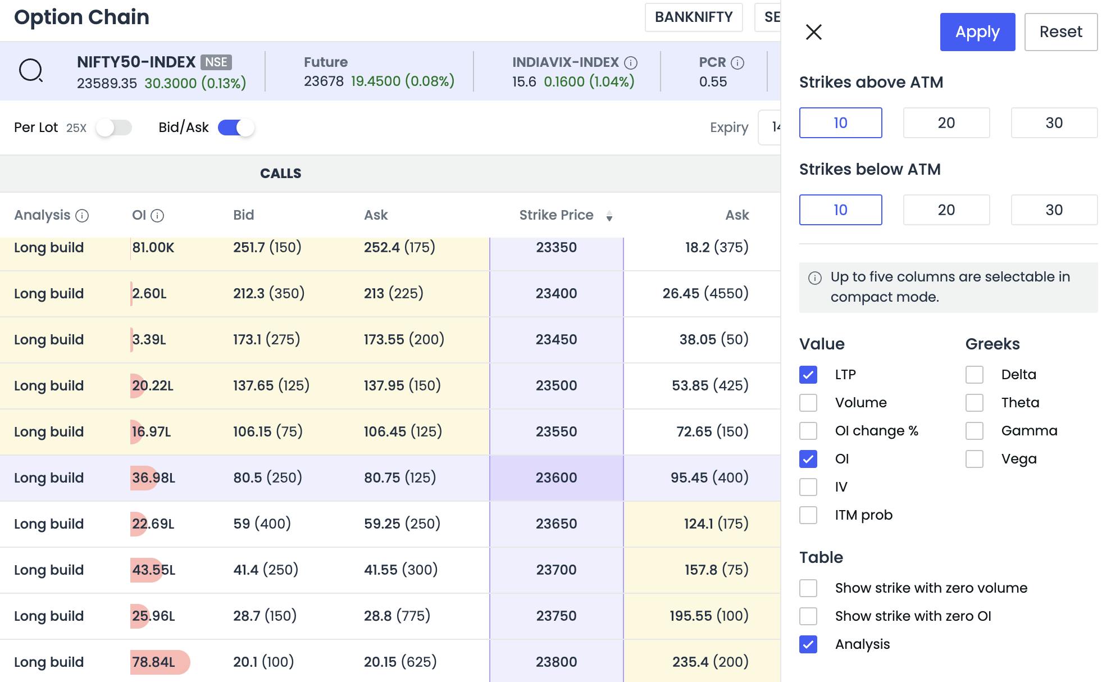Check the Delta greek checkbox
1111x682 pixels.
(x=975, y=375)
